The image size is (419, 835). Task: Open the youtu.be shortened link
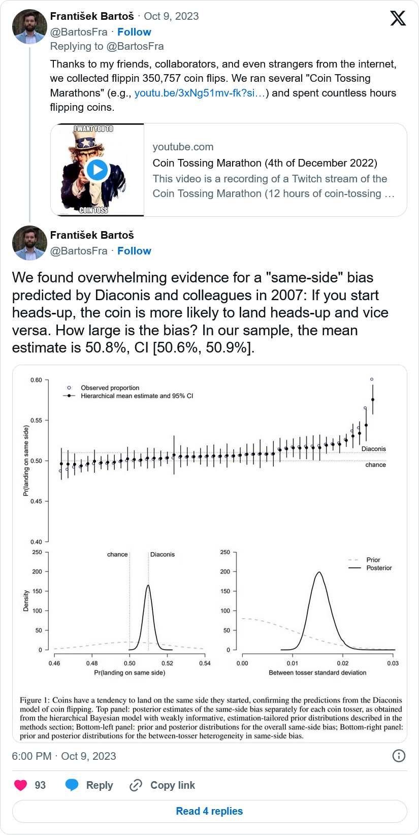pos(200,93)
